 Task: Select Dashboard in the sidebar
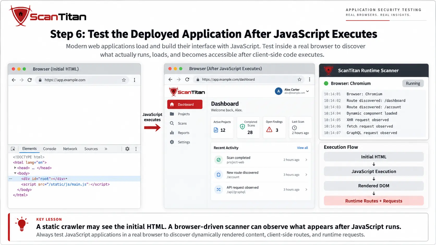185,104
